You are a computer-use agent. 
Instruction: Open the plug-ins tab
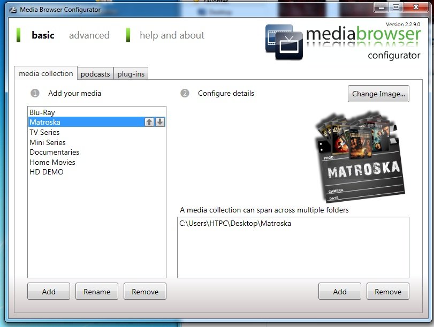[131, 74]
